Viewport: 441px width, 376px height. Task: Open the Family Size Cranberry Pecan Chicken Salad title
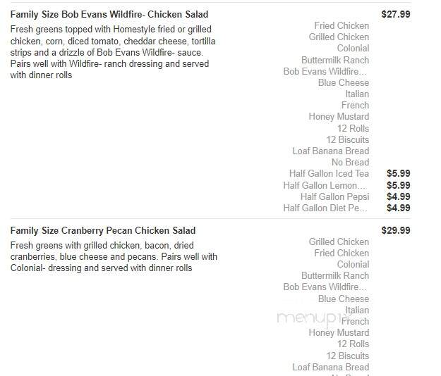(103, 231)
